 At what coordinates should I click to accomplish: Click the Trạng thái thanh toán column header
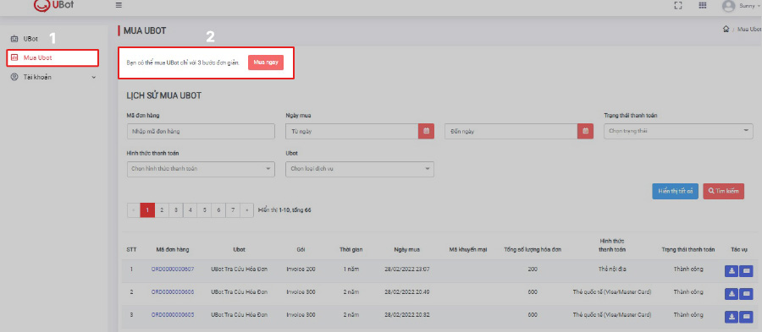point(688,249)
